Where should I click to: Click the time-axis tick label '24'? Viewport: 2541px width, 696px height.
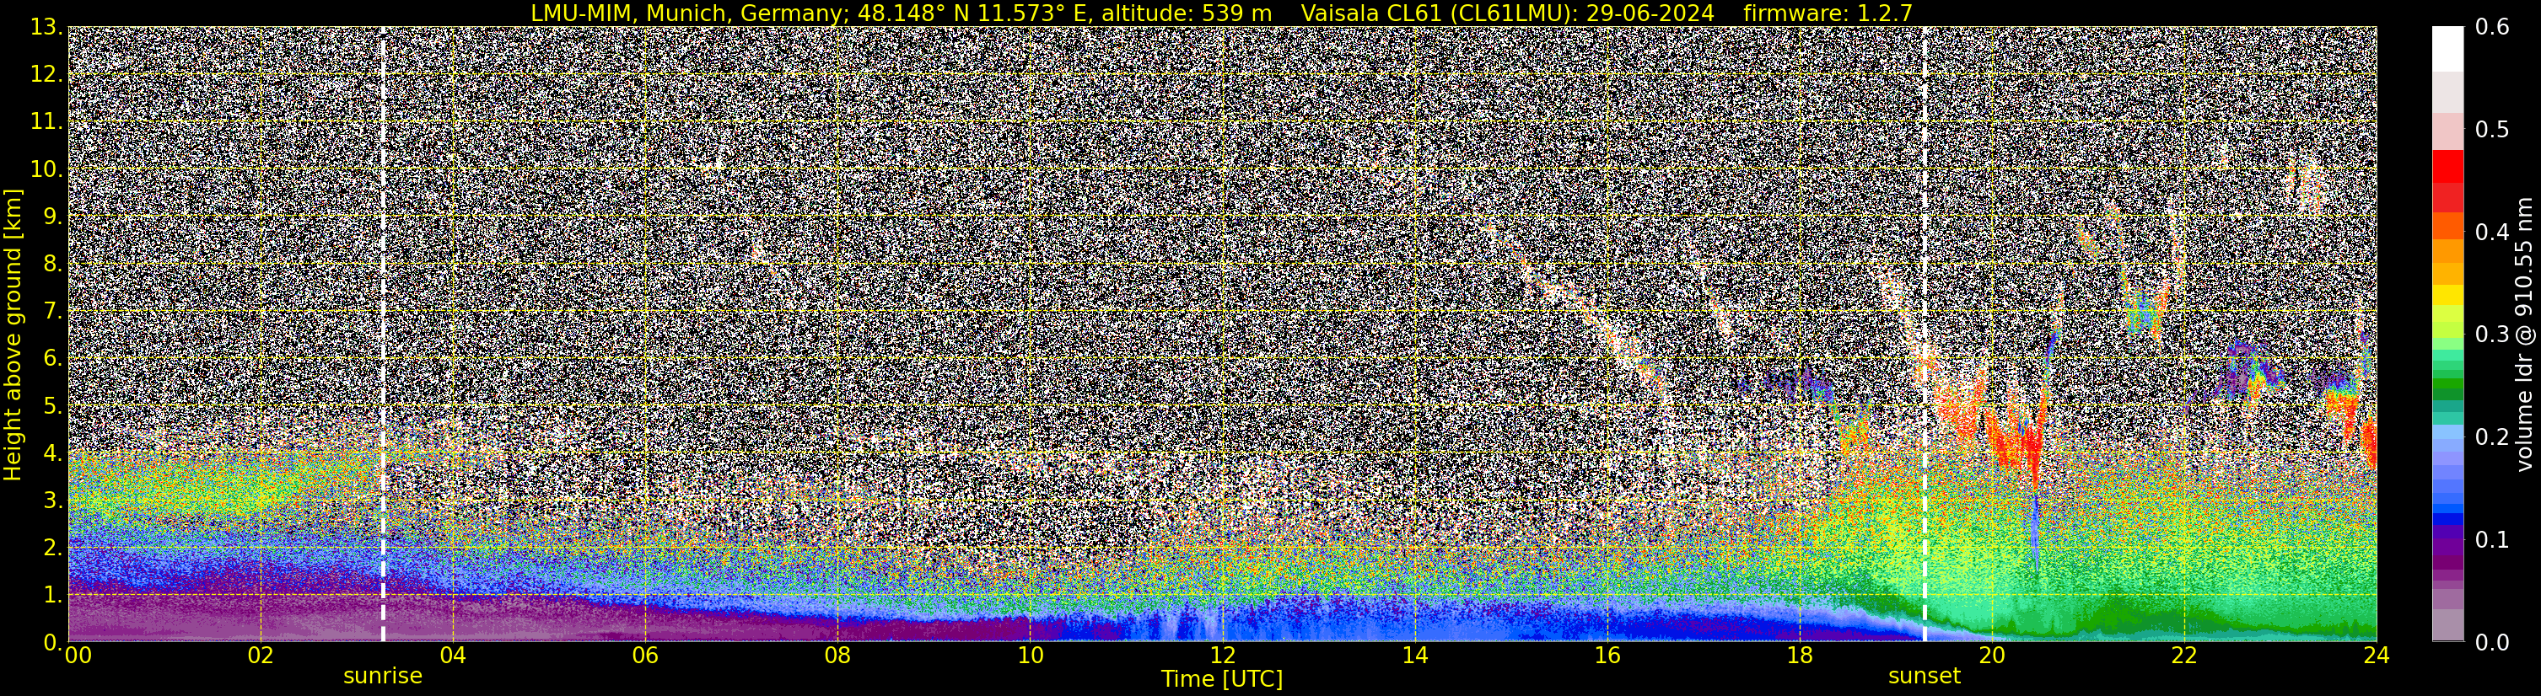point(2377,656)
